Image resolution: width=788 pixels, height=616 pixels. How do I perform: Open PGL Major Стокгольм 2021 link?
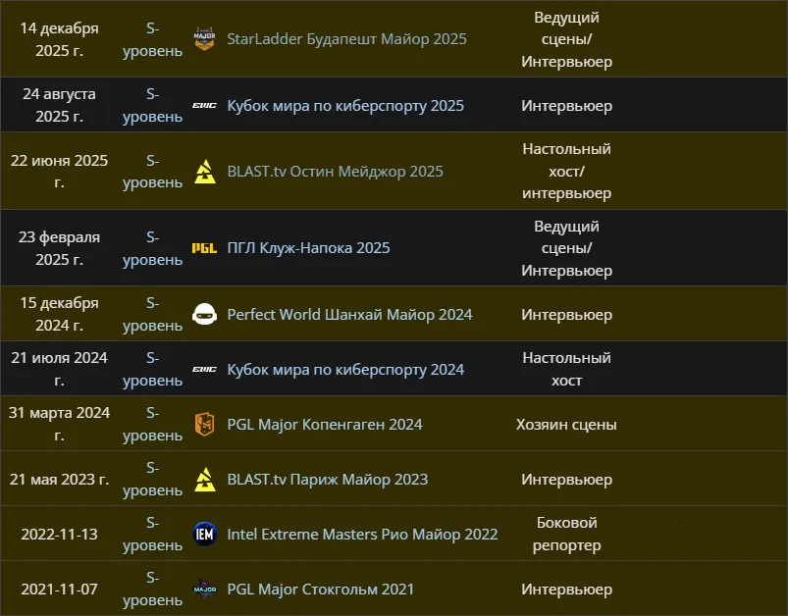point(321,589)
